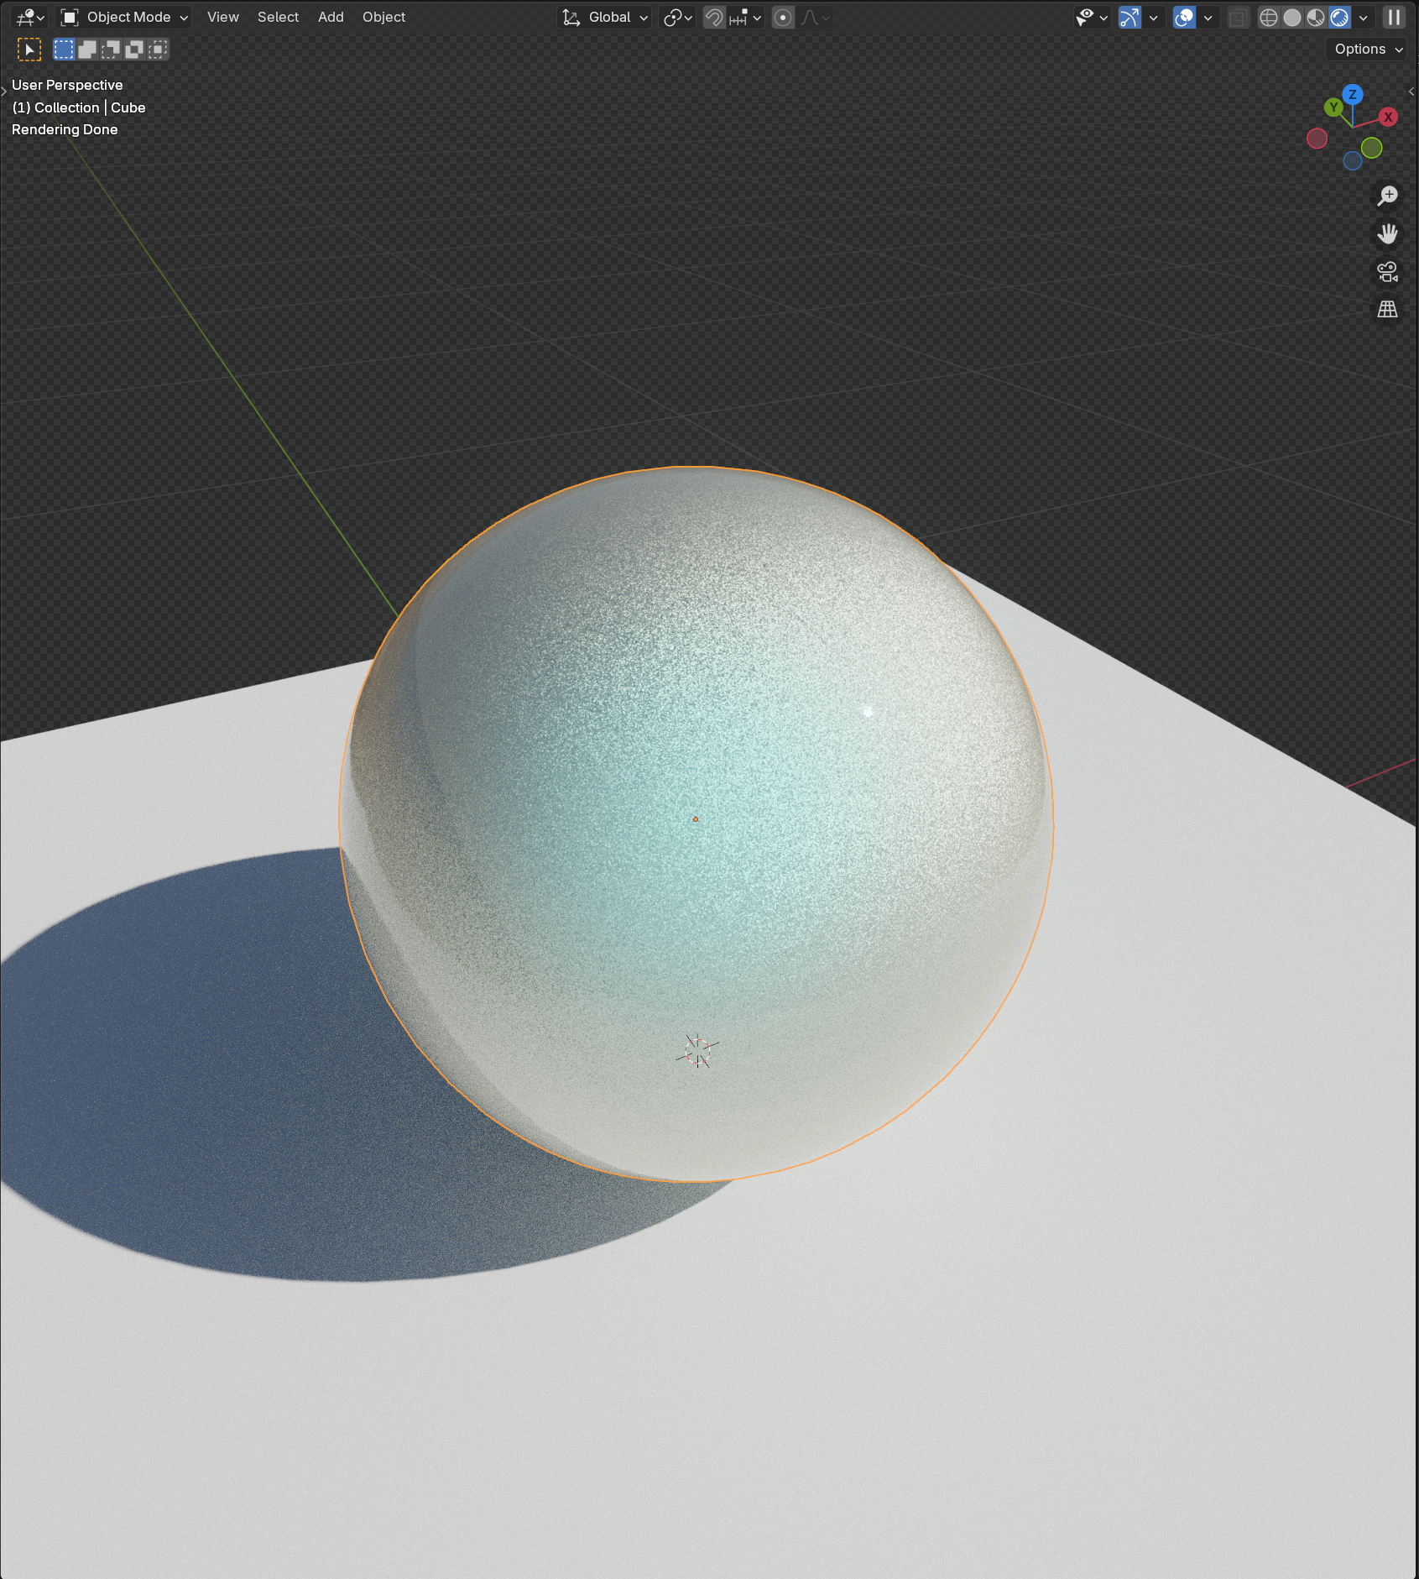Switch orthographic perspective grid icon
Screen dimensions: 1419x1579
(1388, 309)
